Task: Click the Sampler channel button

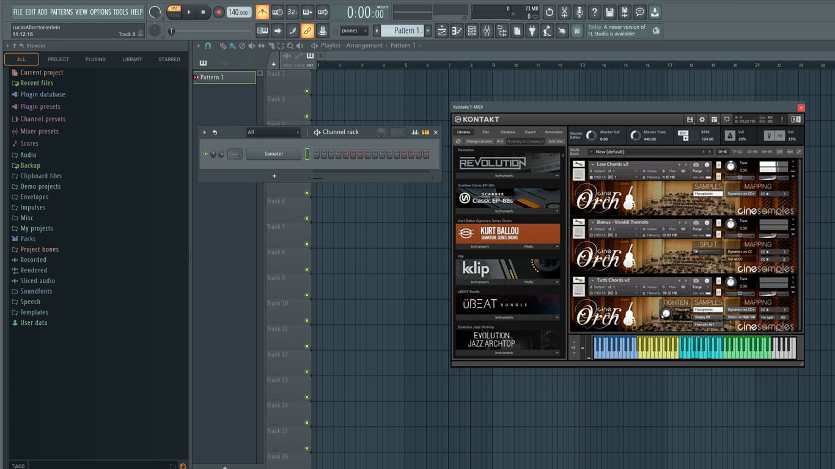Action: tap(274, 154)
